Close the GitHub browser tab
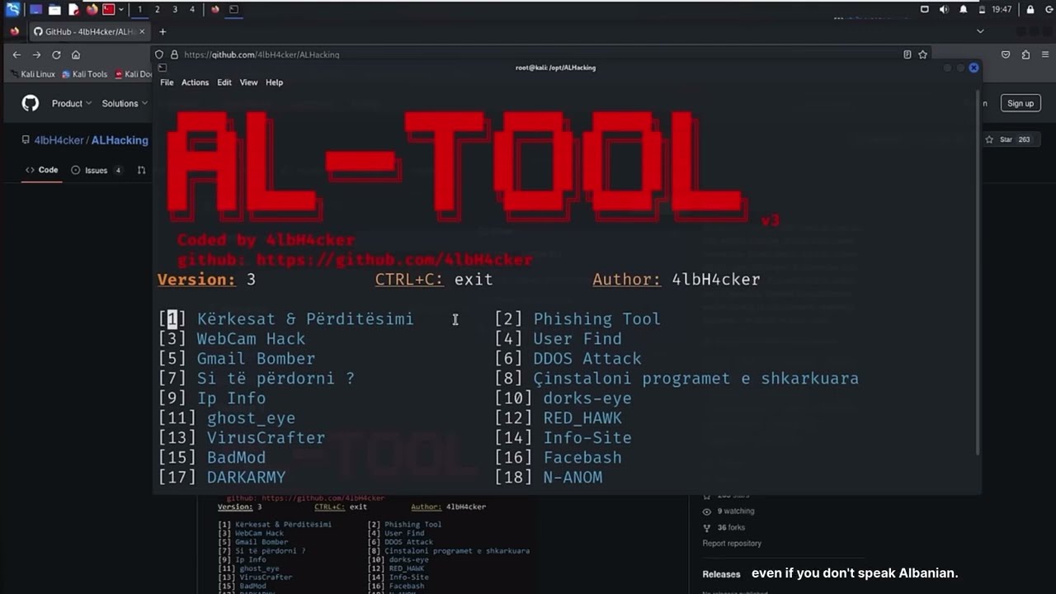This screenshot has width=1056, height=594. point(142,31)
